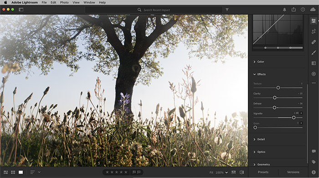Flag the photo as rejected
The height and width of the screenshot is (178, 319).
tap(139, 173)
